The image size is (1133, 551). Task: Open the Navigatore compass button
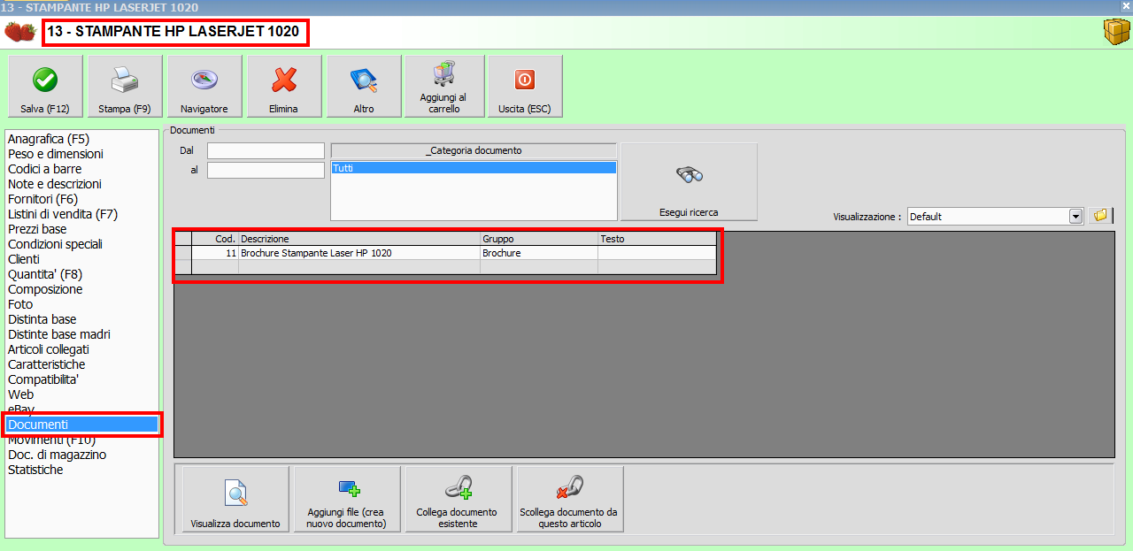(204, 86)
